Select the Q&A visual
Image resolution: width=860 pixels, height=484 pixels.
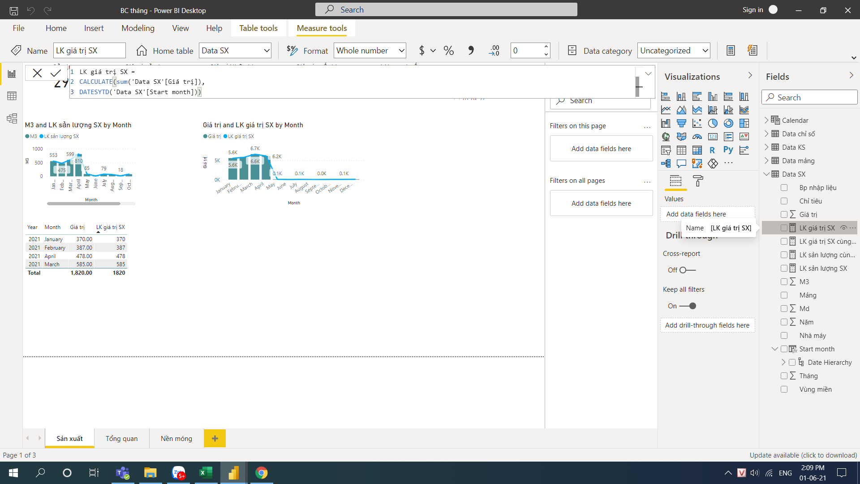tap(681, 164)
